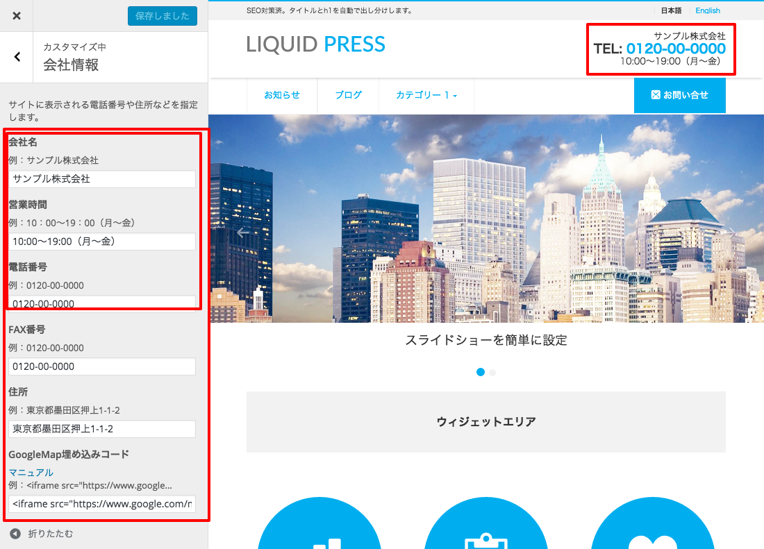Click into the GoogleMap埋め込みコード input field
This screenshot has height=549, width=764.
coord(102,504)
